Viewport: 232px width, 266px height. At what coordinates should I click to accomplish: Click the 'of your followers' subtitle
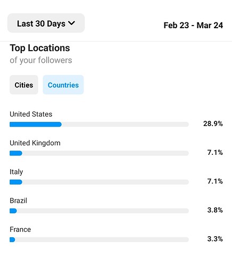[41, 60]
